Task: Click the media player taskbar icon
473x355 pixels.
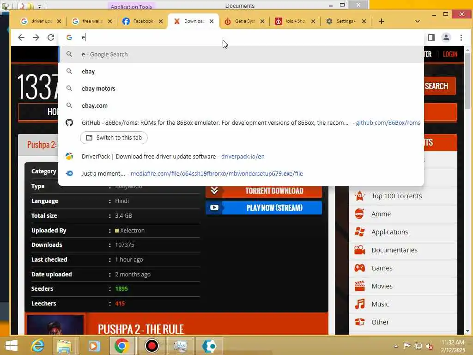Action: (94, 346)
